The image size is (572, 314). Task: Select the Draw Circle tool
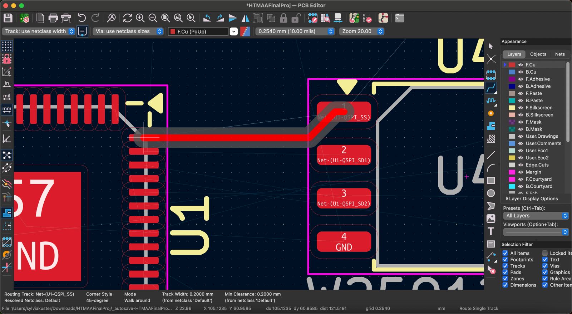[x=491, y=193]
